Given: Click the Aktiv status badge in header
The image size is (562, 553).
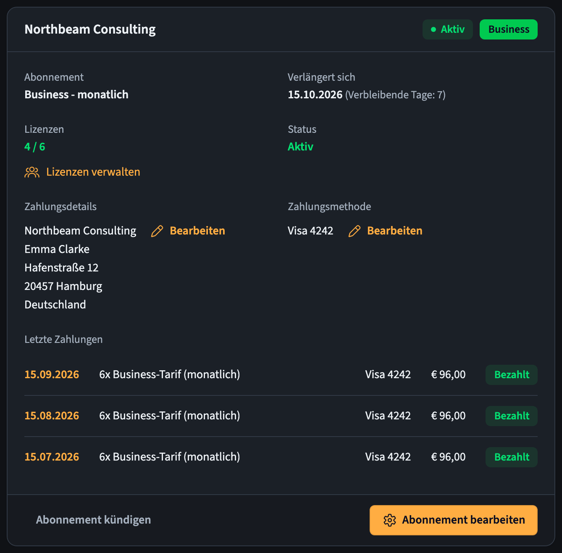Looking at the screenshot, I should (448, 29).
